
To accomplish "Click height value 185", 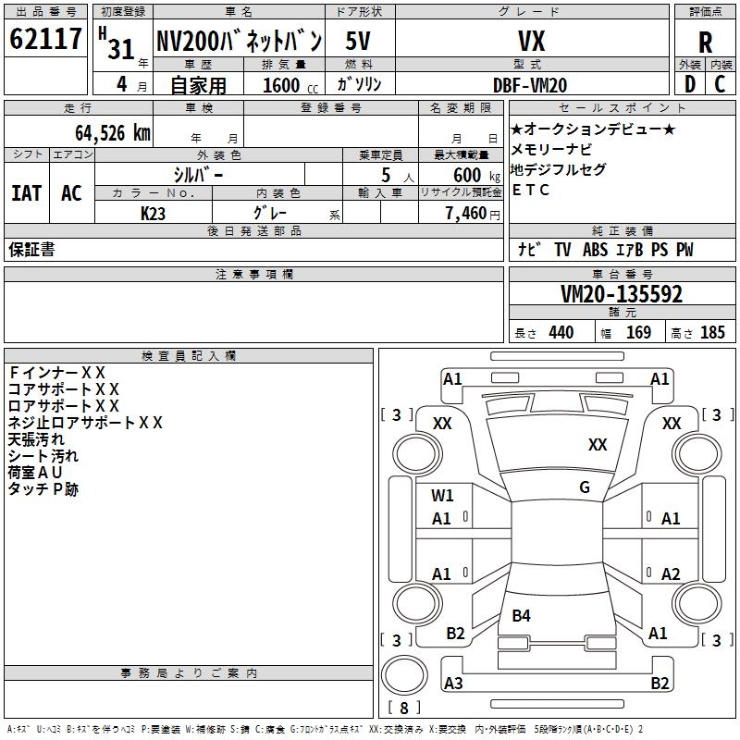I will 712,332.
